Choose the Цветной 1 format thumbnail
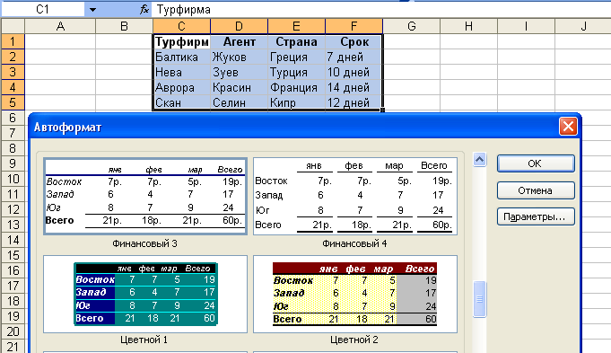 pyautogui.click(x=145, y=294)
